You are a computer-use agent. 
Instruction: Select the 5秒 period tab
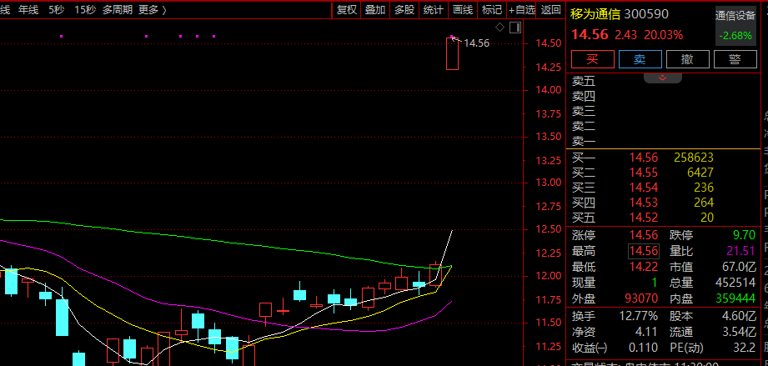[x=56, y=10]
